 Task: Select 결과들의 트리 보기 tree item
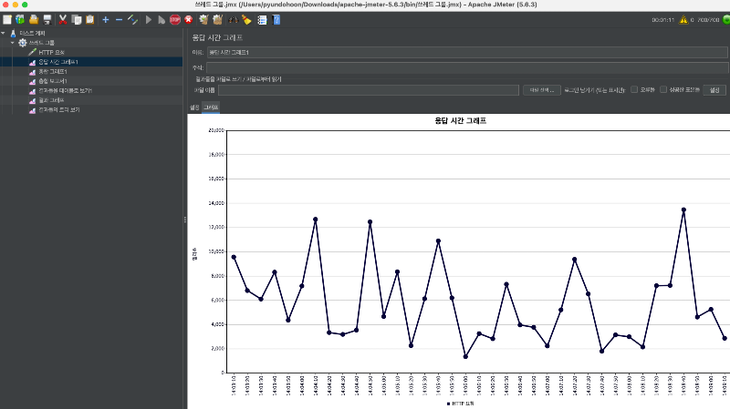point(58,109)
